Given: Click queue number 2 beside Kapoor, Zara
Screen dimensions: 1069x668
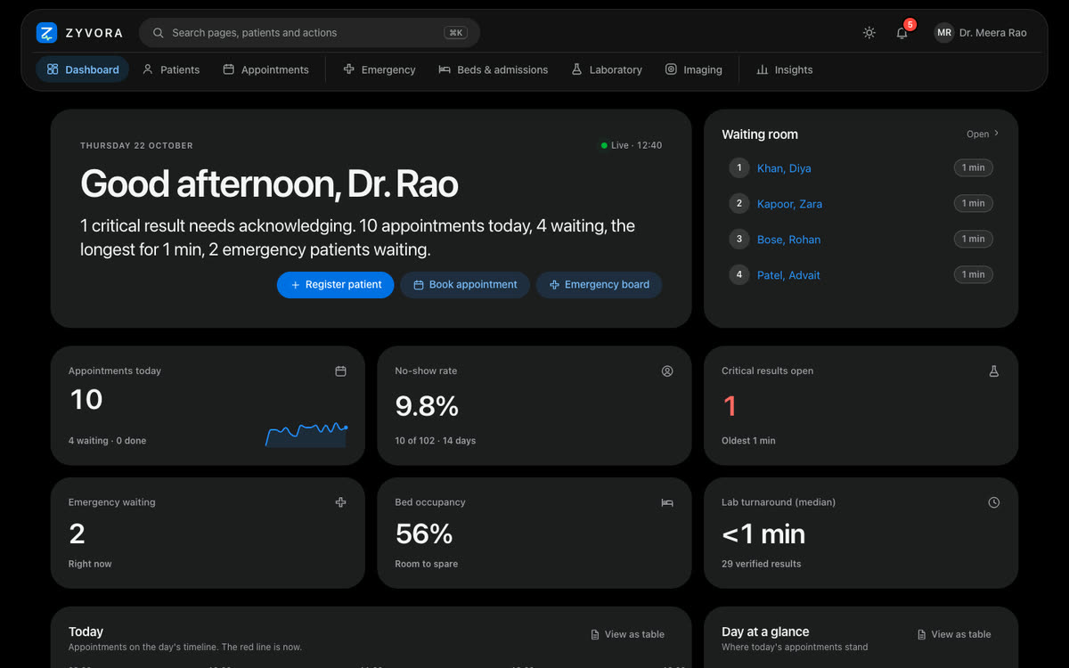Looking at the screenshot, I should (x=739, y=203).
